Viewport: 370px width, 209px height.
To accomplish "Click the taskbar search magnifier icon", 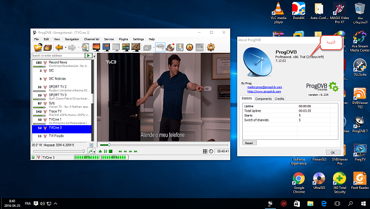I will click(x=350, y=204).
